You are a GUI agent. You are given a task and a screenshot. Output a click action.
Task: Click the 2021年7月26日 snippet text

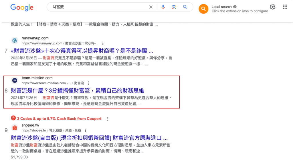click(x=24, y=98)
